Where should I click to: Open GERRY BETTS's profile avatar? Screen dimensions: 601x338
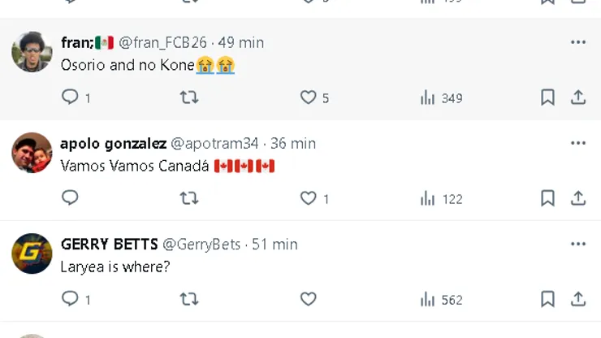click(32, 253)
